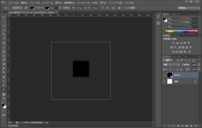Add a Brightness/Contrast adjustment
Screen dimensions: 202x128
tap(173, 43)
